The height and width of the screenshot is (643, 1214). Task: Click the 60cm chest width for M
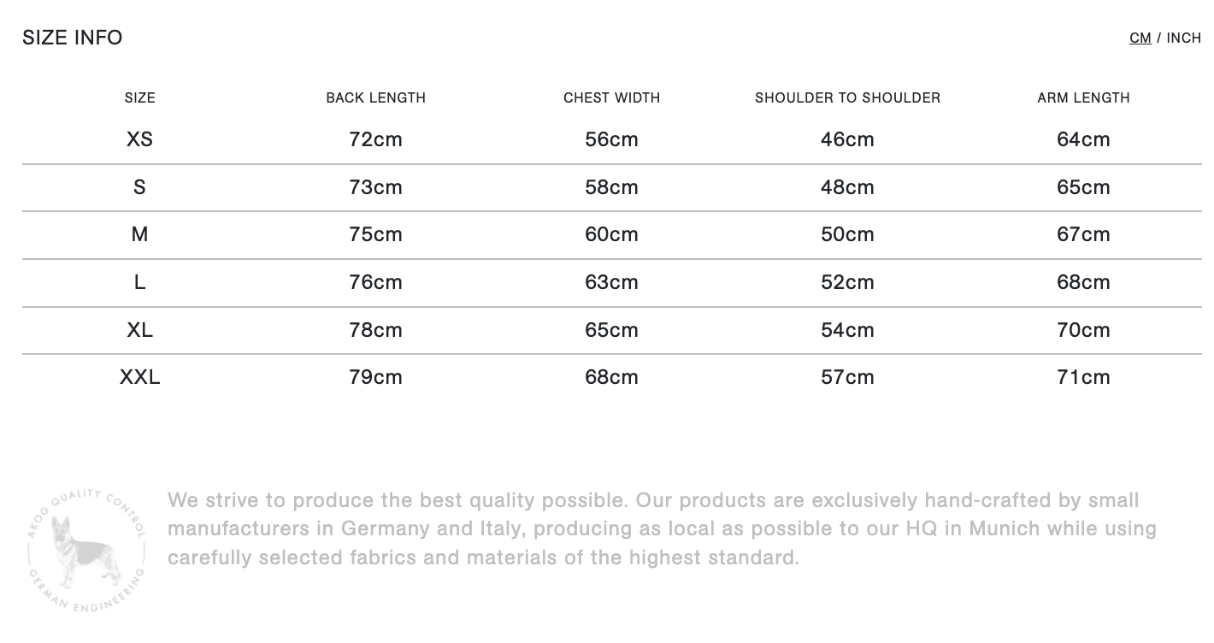click(612, 234)
